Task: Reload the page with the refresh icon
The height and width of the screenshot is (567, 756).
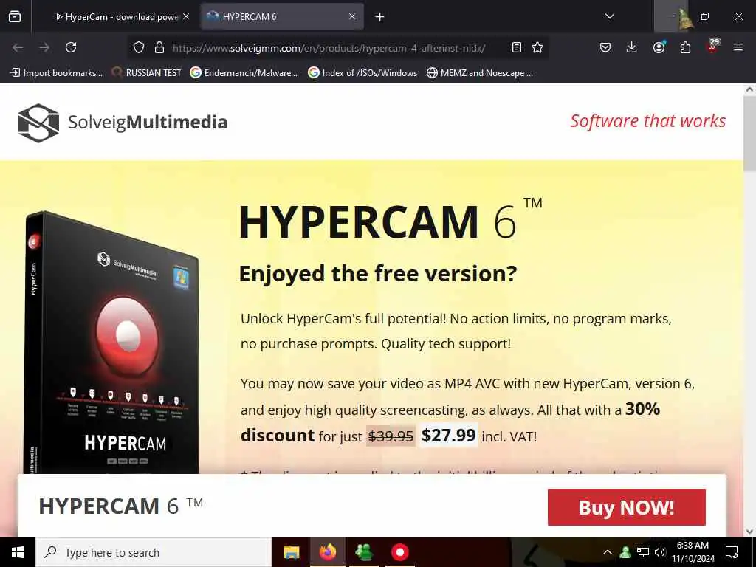Action: point(71,47)
